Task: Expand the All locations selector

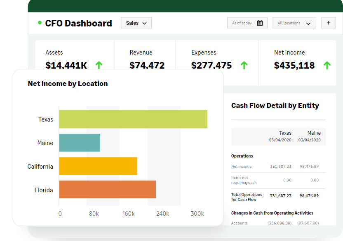Action: [294, 23]
